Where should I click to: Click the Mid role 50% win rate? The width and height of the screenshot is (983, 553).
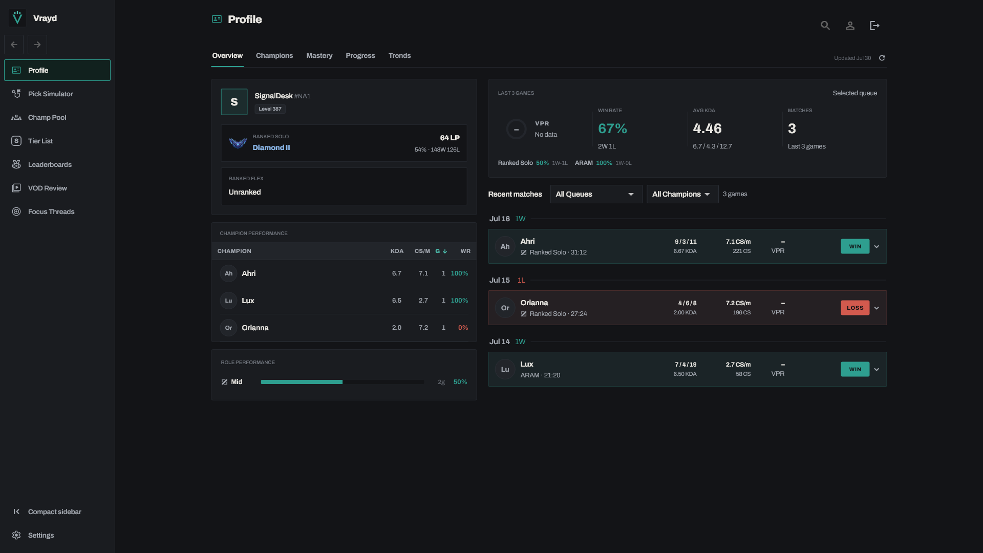[x=460, y=382]
